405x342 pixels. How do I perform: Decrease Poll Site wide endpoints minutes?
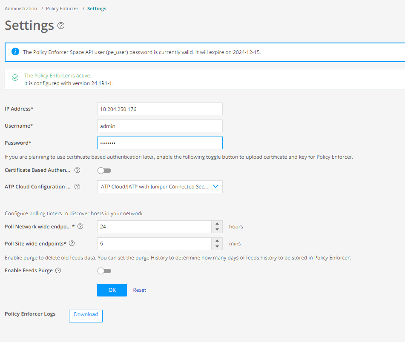click(217, 247)
